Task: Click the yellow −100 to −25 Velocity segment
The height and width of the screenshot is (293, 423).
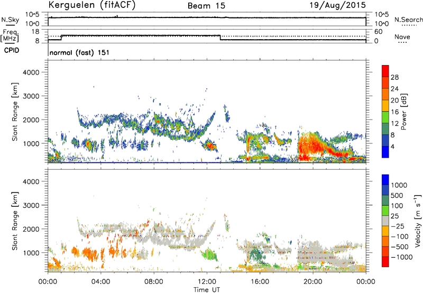Action: pyautogui.click(x=385, y=231)
